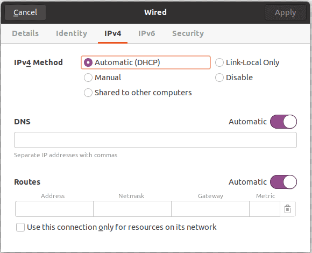The width and height of the screenshot is (312, 253).
Task: Focus the DNS addresses input field
Action: [155, 140]
